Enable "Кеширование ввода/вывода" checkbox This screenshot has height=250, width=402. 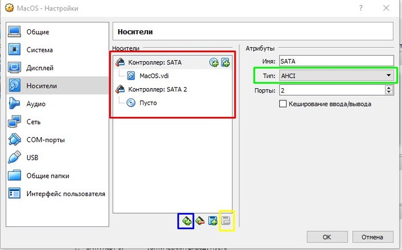(283, 104)
